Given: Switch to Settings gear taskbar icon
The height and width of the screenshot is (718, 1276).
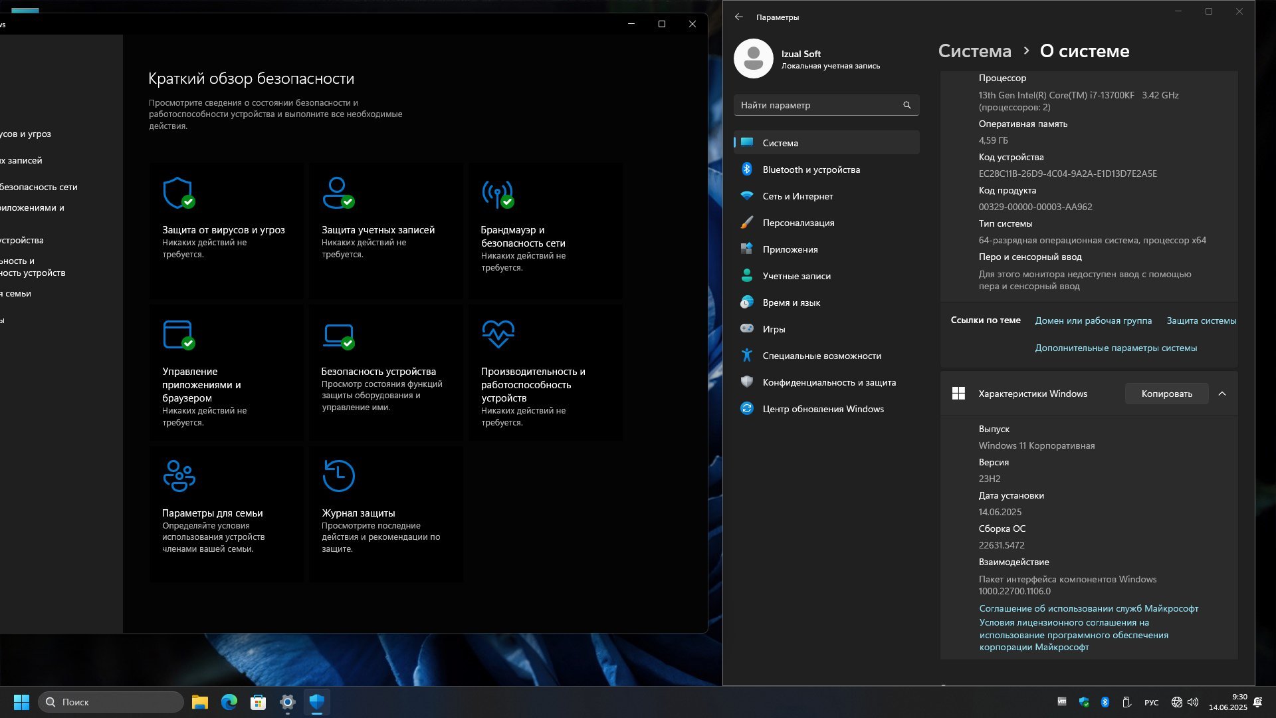Looking at the screenshot, I should pos(288,702).
